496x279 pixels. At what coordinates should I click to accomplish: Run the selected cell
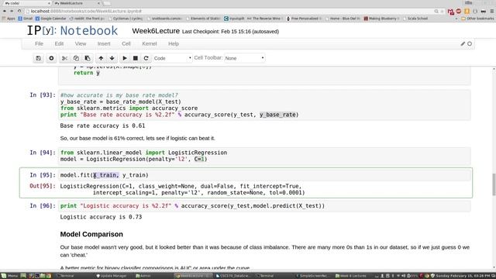(125, 58)
